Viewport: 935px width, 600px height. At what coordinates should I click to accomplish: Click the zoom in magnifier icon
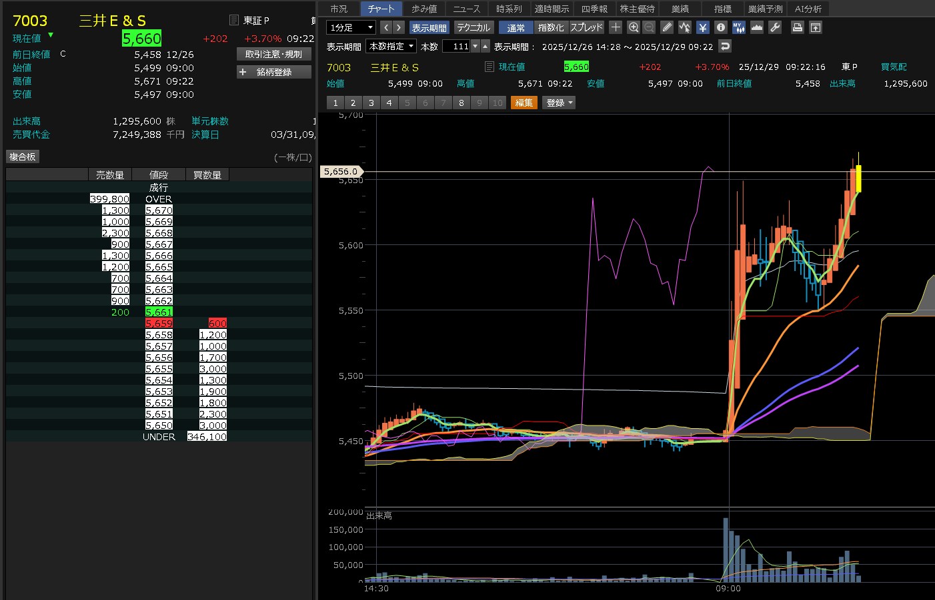[634, 27]
